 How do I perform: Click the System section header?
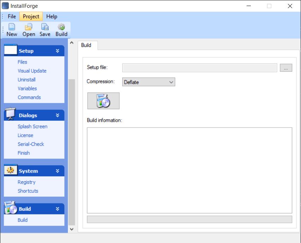(34, 171)
